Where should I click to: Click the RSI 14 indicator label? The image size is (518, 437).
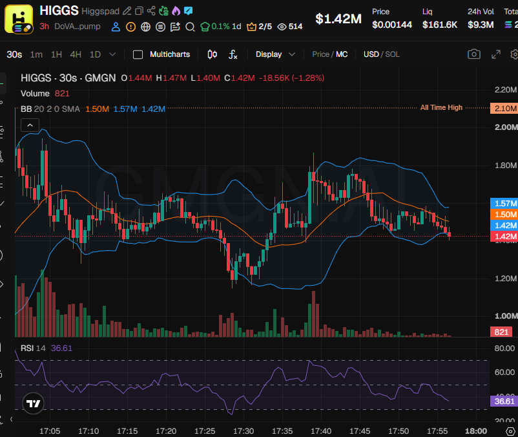coord(33,348)
